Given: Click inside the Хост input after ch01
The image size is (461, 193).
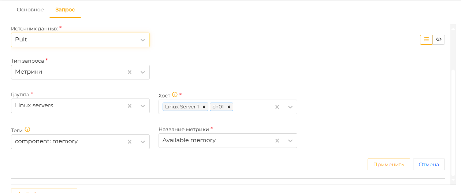Looking at the screenshot, I should tap(253, 107).
